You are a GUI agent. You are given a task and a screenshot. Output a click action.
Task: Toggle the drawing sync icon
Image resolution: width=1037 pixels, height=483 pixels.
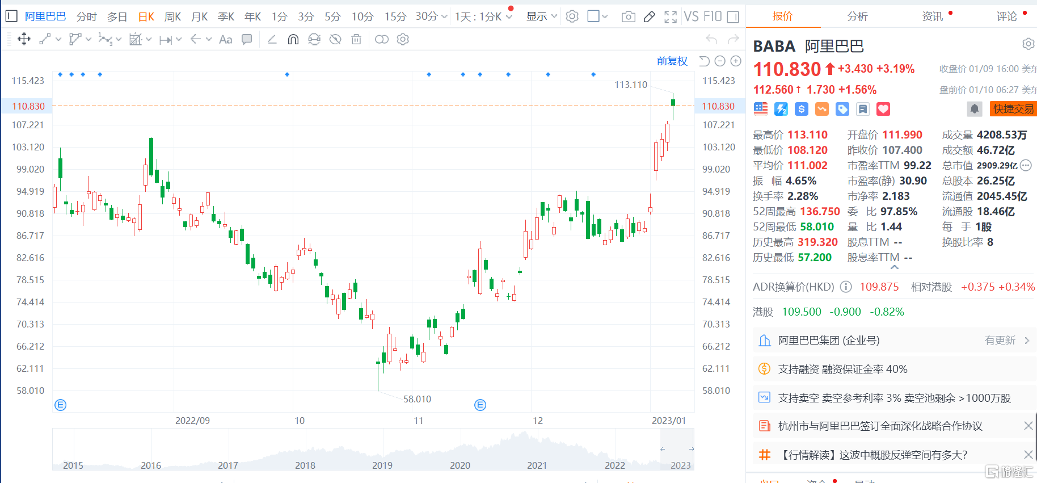[x=314, y=39]
